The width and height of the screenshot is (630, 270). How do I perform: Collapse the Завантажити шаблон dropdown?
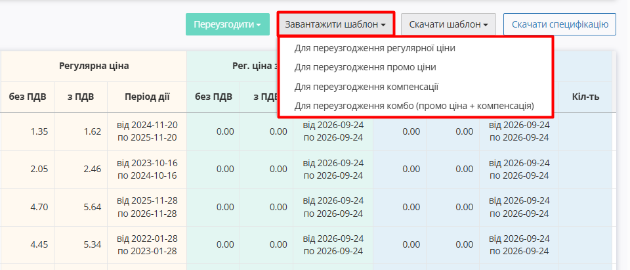(x=335, y=24)
